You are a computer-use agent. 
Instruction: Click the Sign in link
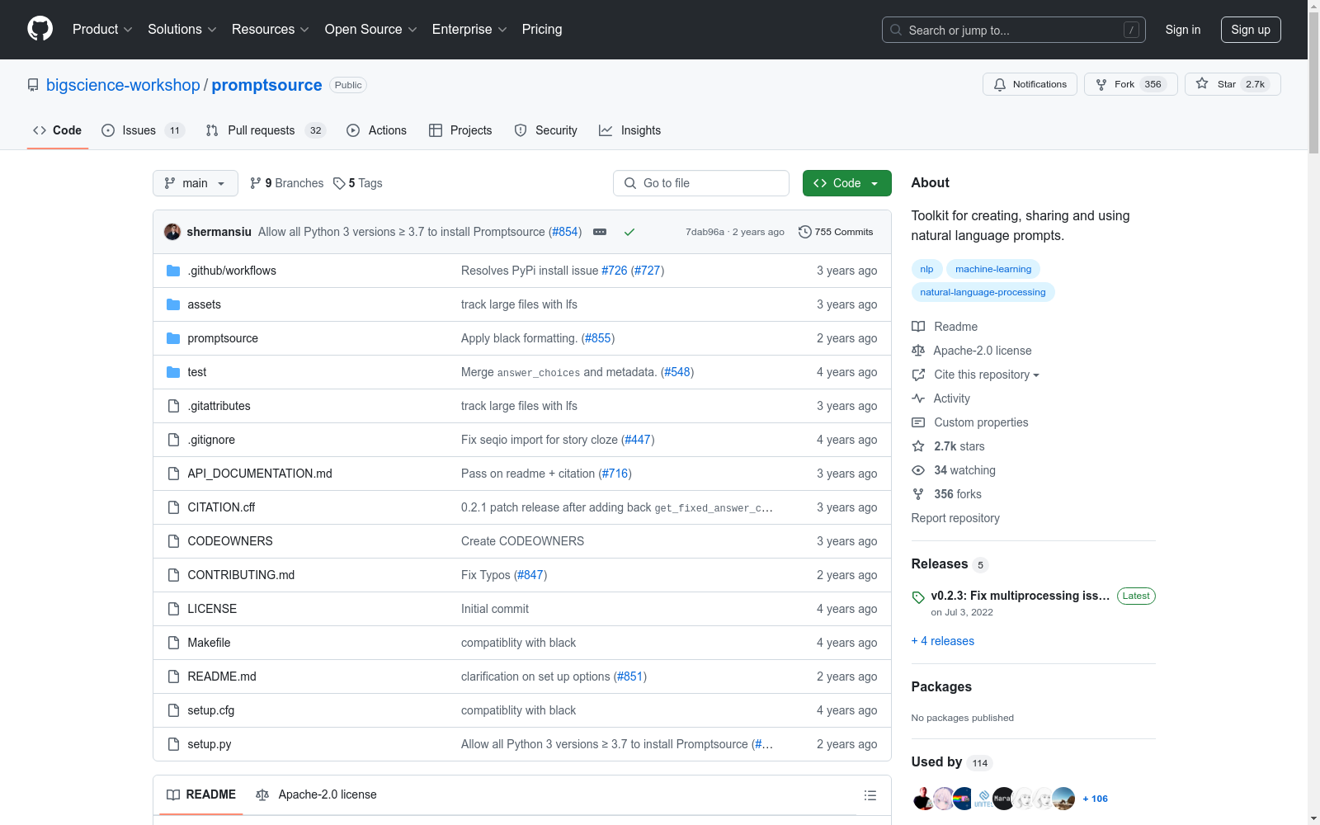1183,30
